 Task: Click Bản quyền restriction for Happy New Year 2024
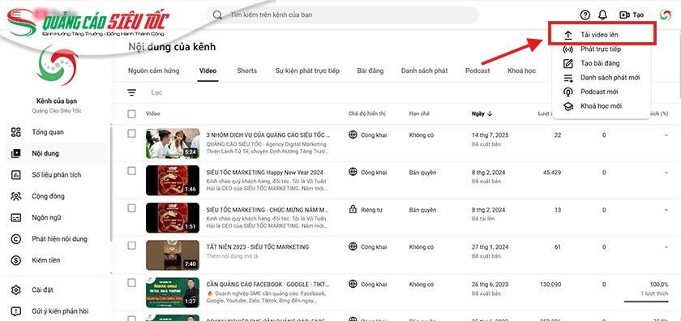pyautogui.click(x=422, y=173)
